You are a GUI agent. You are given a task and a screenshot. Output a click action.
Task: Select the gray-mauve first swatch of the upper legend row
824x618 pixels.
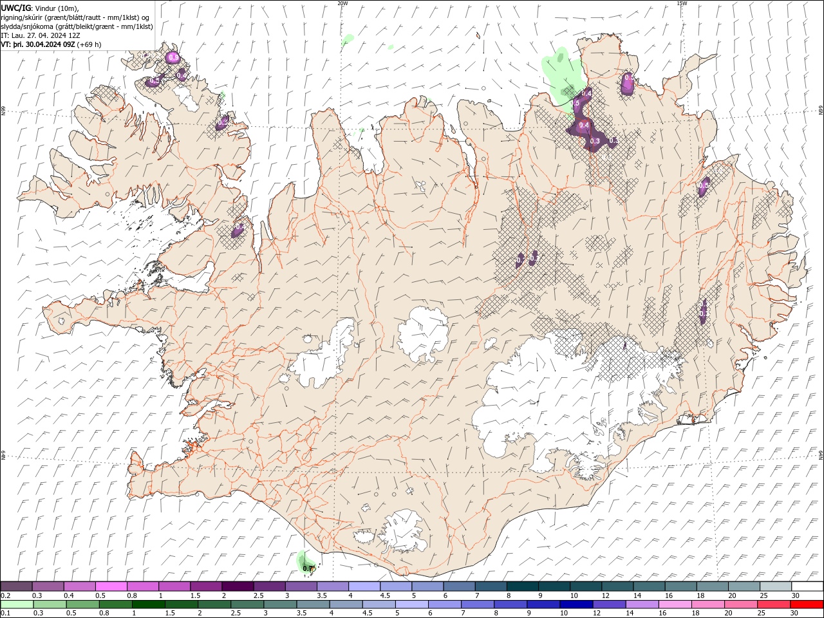pos(17,586)
